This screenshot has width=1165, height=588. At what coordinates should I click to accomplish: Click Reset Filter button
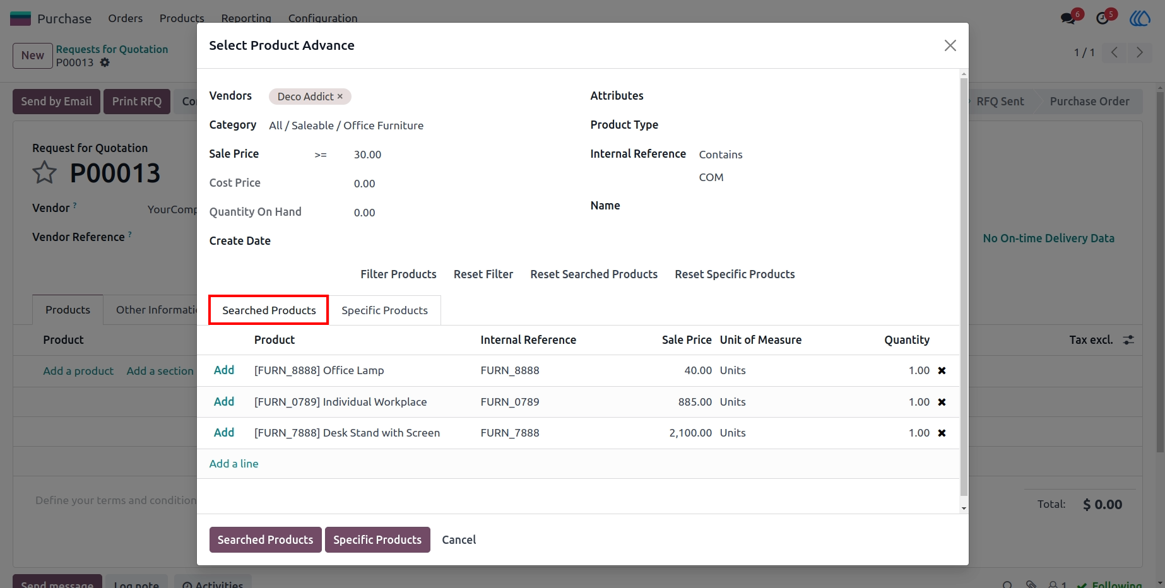click(483, 274)
